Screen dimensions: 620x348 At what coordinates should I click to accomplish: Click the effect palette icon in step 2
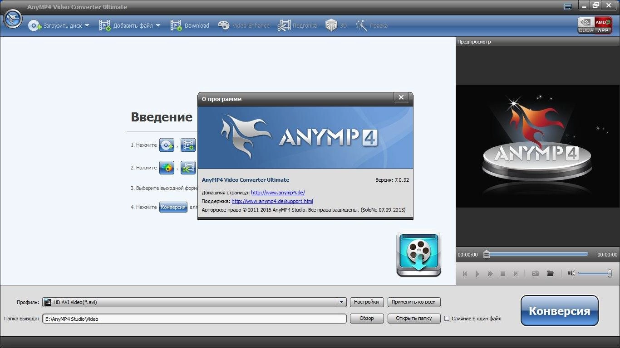point(167,168)
